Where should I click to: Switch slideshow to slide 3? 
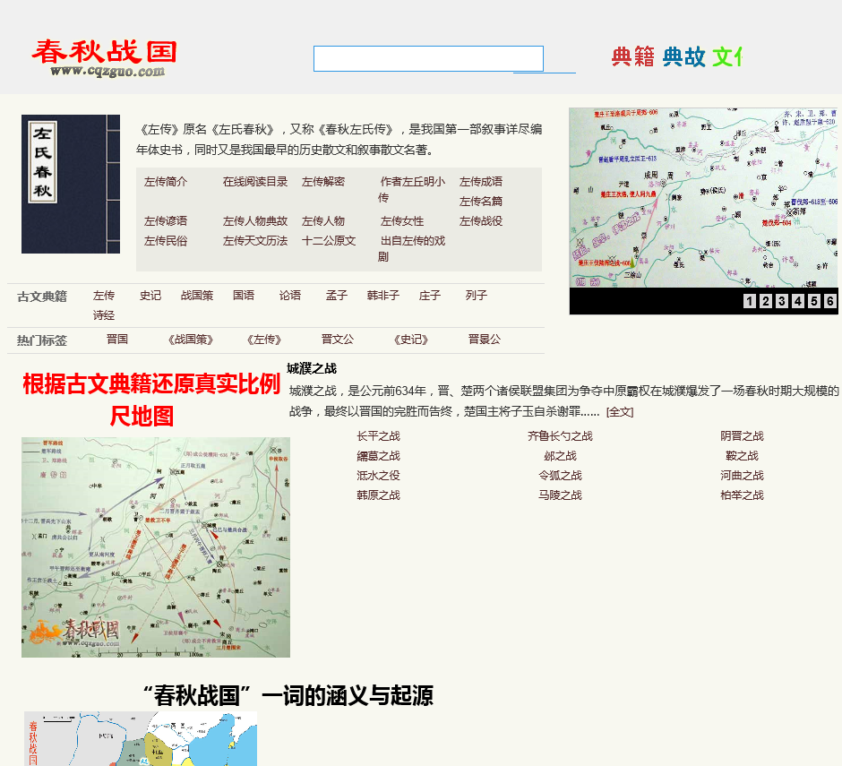coord(782,301)
